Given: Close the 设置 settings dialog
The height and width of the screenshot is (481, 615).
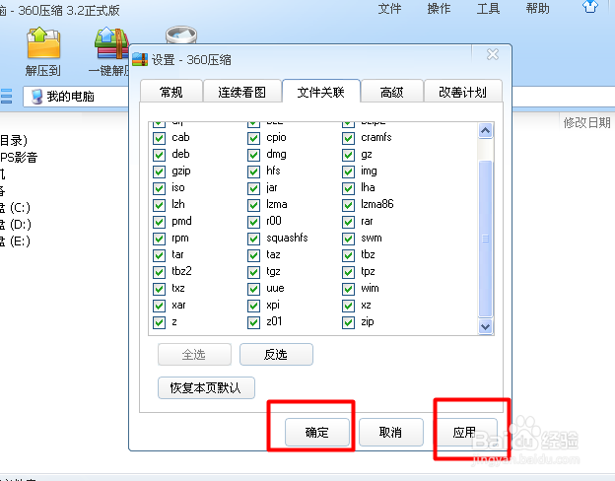Looking at the screenshot, I should 493,54.
